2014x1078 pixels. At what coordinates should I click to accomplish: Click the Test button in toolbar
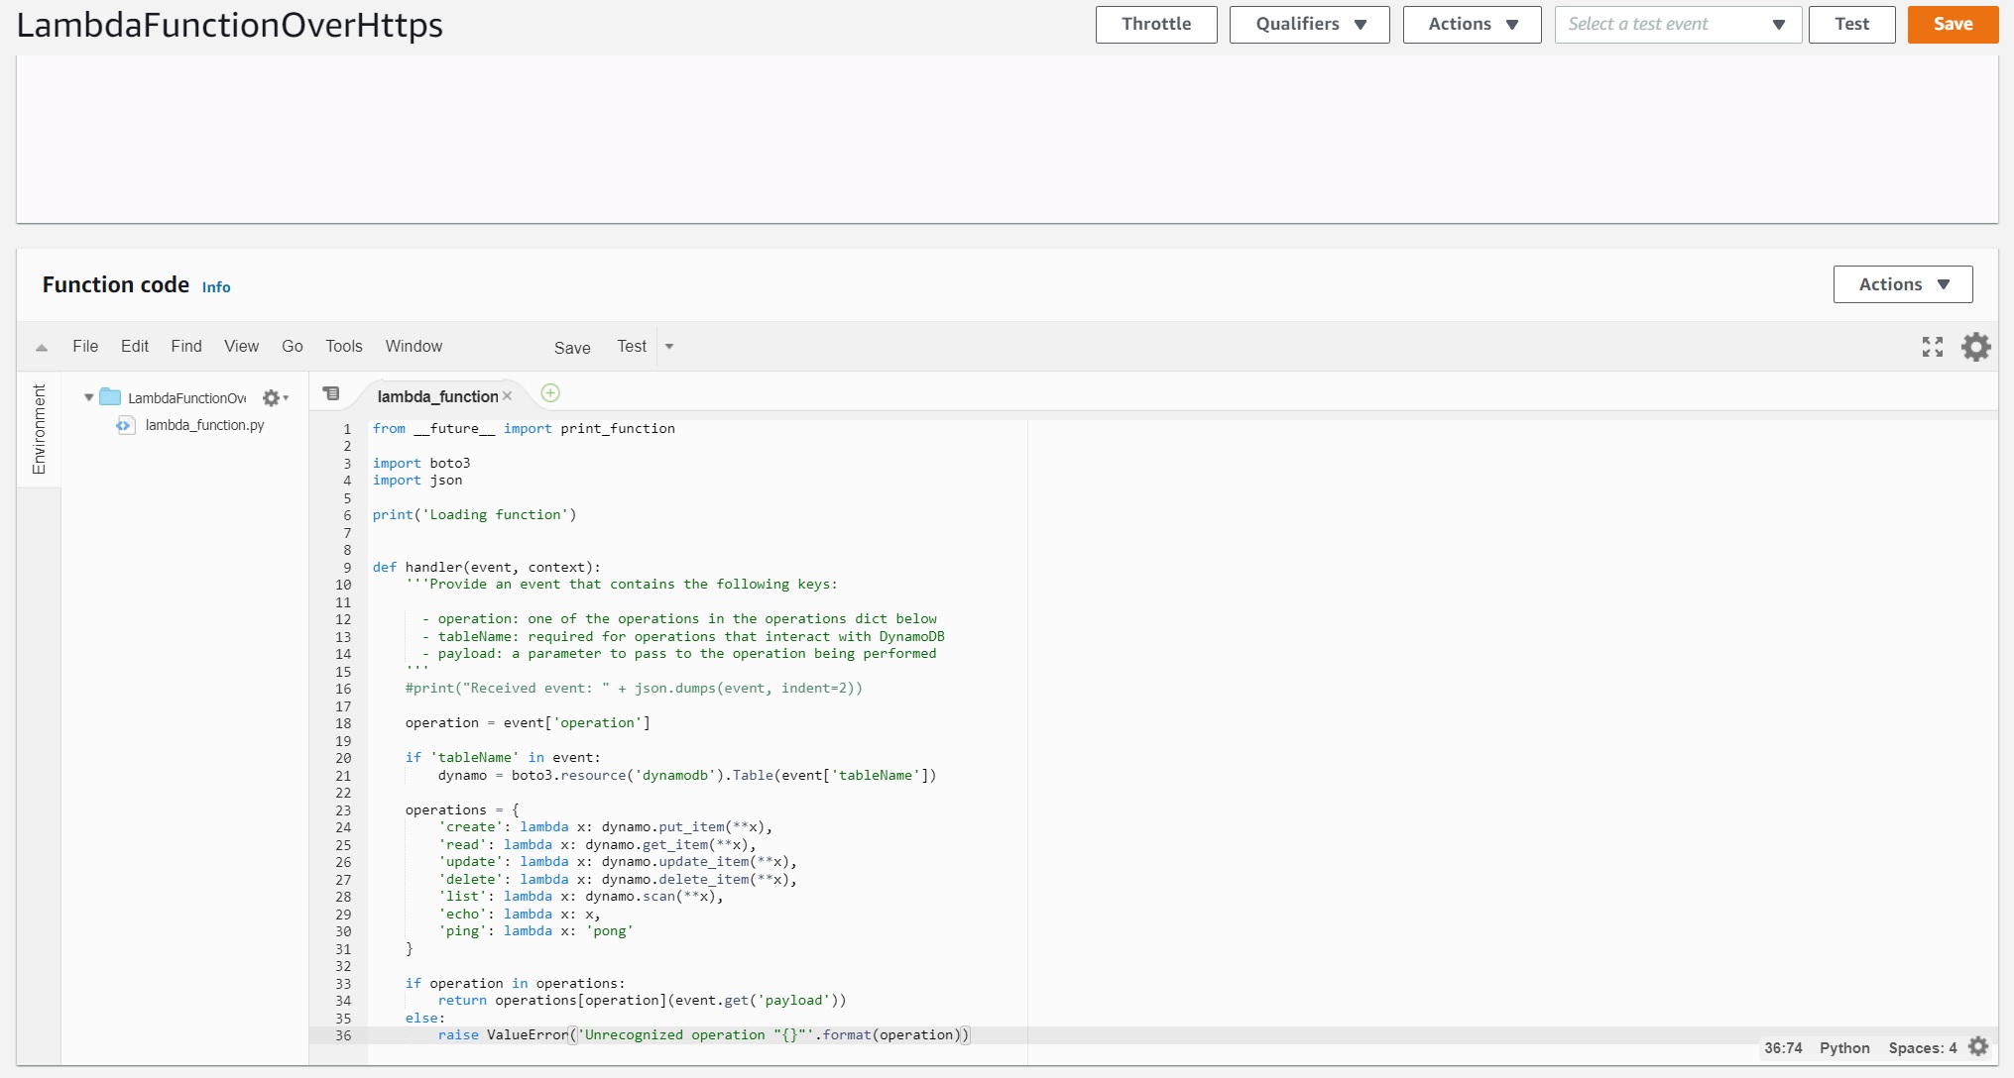click(632, 348)
